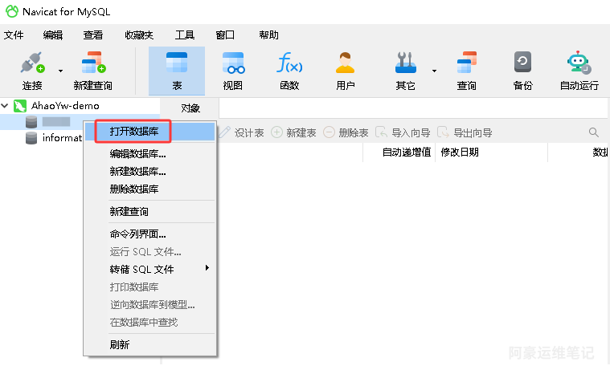Open the File (文件) menu
610x374 pixels.
[14, 35]
